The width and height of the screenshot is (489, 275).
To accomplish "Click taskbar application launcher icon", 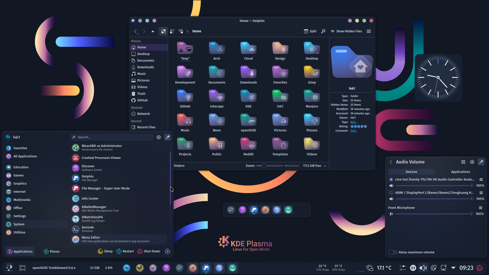I will [x=9, y=268].
